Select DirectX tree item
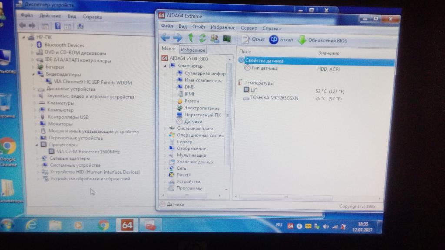The image size is (445, 250). (x=184, y=175)
